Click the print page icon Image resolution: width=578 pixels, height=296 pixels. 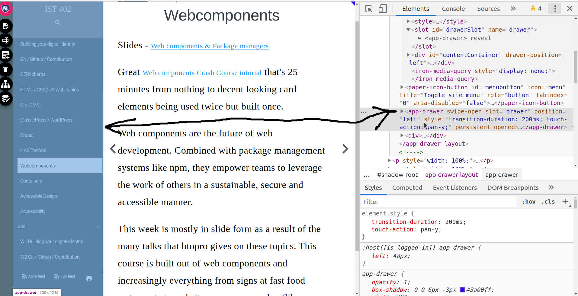89,278
